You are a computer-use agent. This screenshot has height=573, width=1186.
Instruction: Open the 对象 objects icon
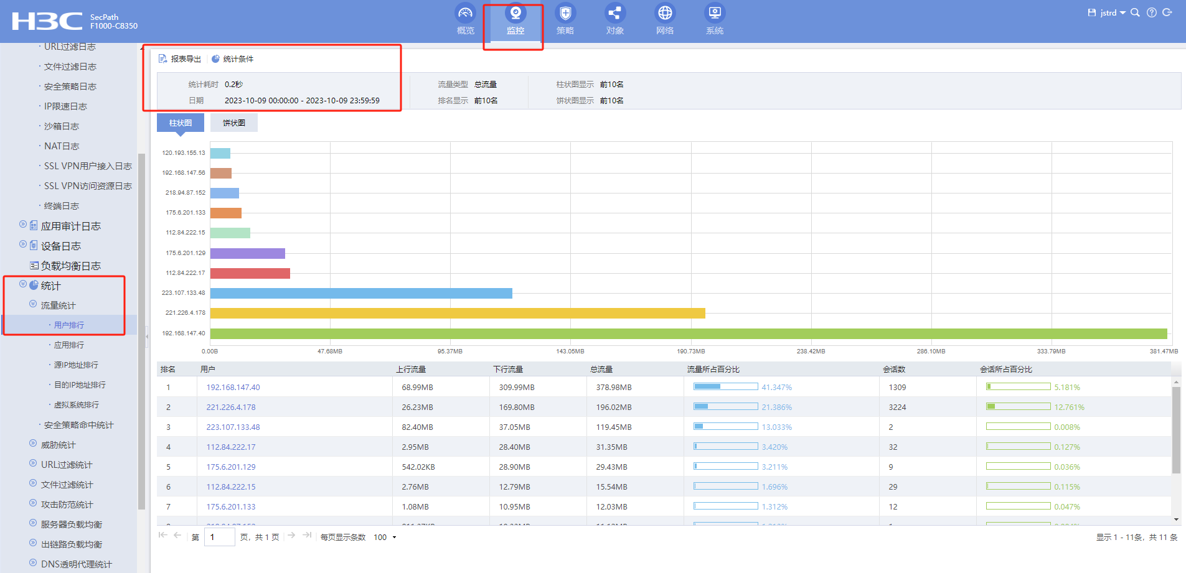pyautogui.click(x=614, y=14)
